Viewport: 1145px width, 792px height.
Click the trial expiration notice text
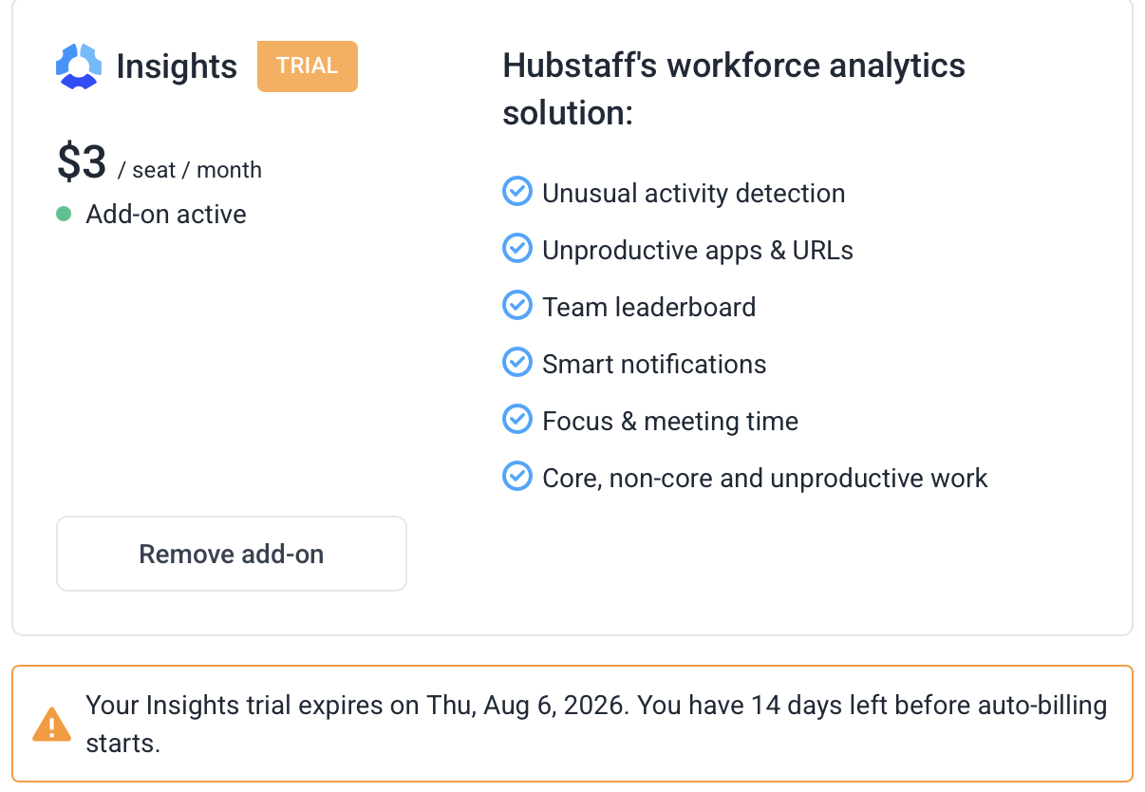(x=596, y=724)
